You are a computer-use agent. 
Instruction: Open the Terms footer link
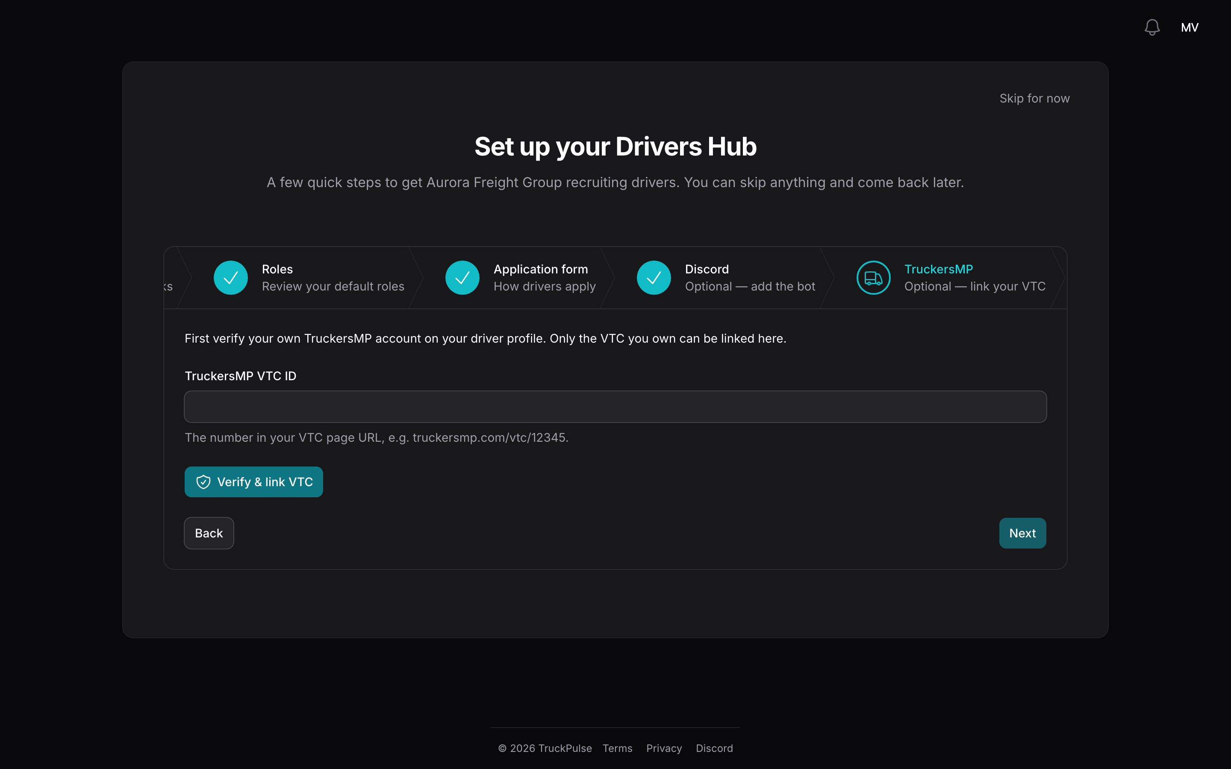617,748
